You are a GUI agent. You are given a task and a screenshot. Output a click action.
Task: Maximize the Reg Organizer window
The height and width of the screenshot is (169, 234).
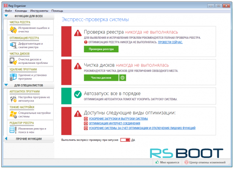pyautogui.click(x=219, y=6)
